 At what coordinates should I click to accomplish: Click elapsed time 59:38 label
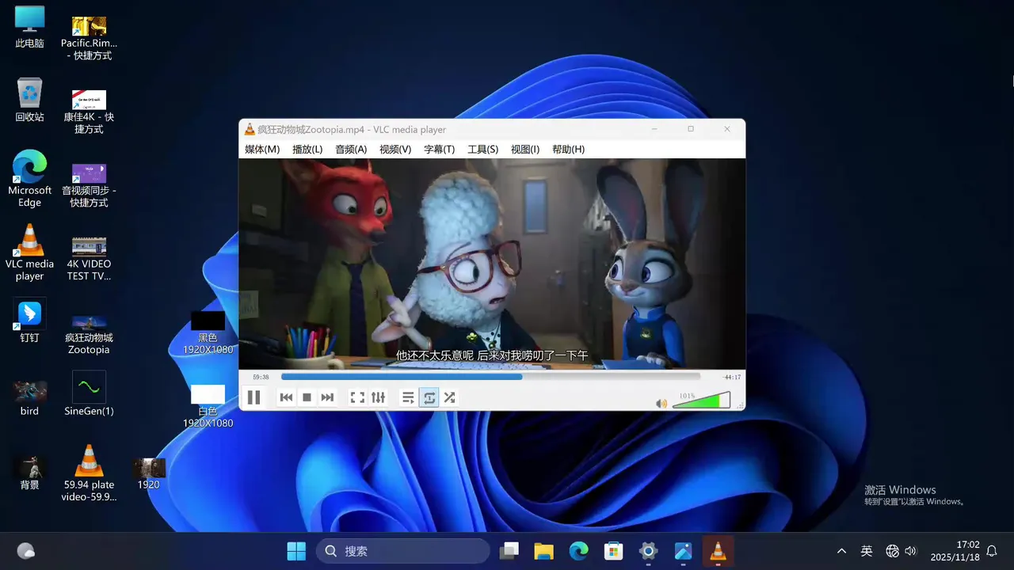click(261, 377)
